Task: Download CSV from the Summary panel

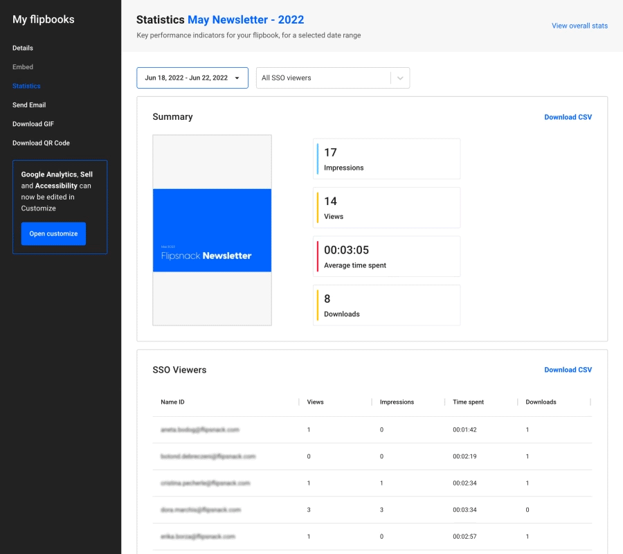Action: click(568, 117)
